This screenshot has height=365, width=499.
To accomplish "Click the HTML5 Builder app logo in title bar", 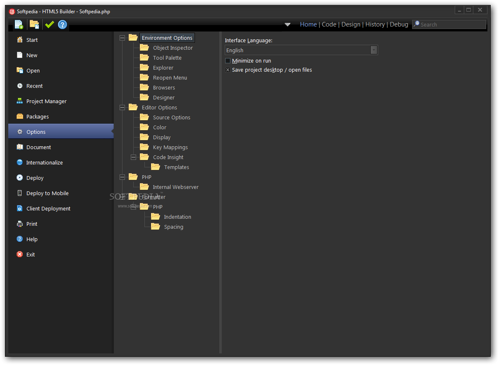I will pyautogui.click(x=12, y=11).
